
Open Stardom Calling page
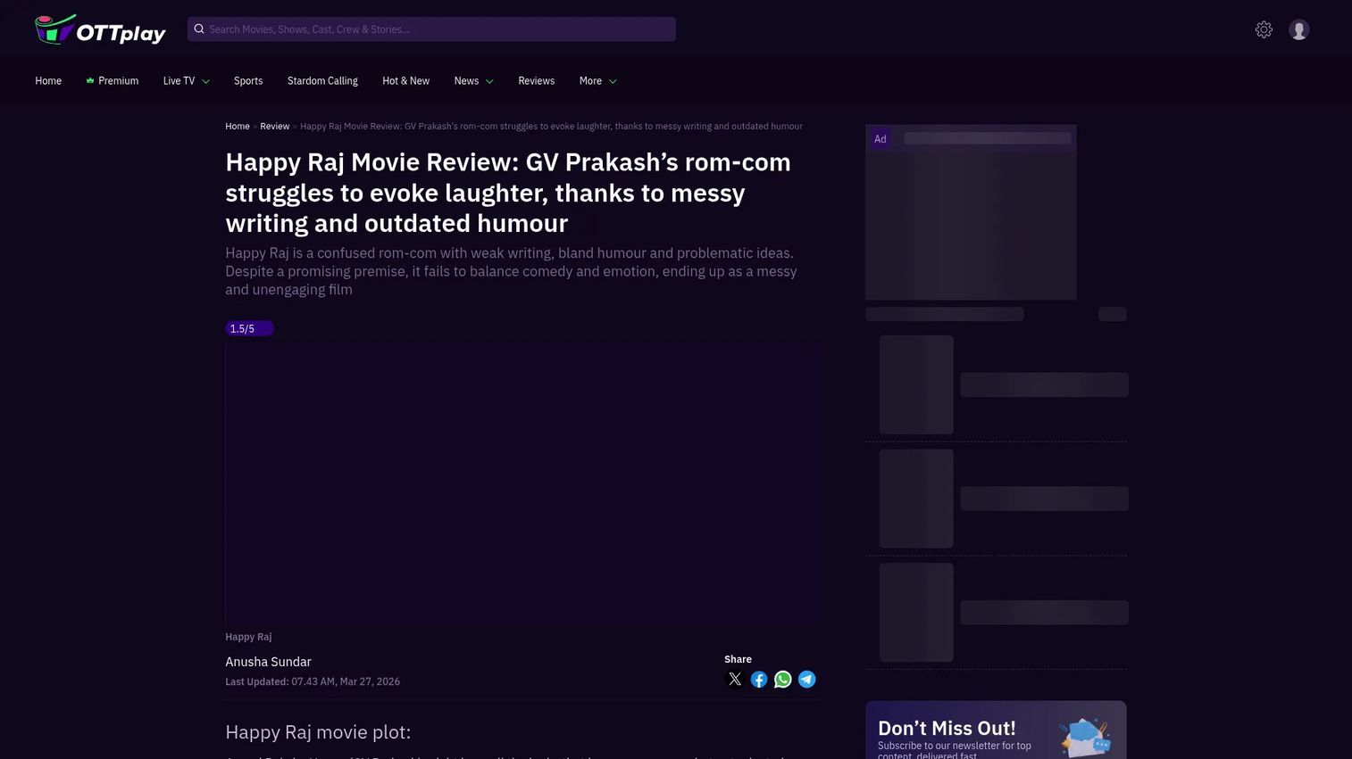[x=322, y=81]
